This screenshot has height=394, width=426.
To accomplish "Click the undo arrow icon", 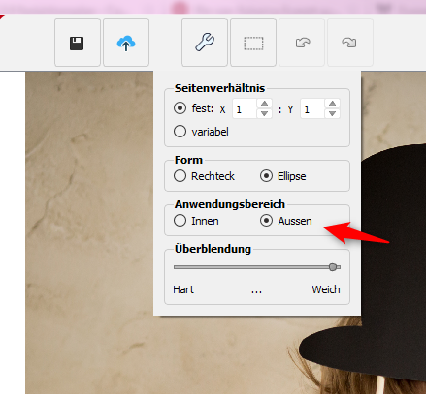I will pyautogui.click(x=302, y=43).
